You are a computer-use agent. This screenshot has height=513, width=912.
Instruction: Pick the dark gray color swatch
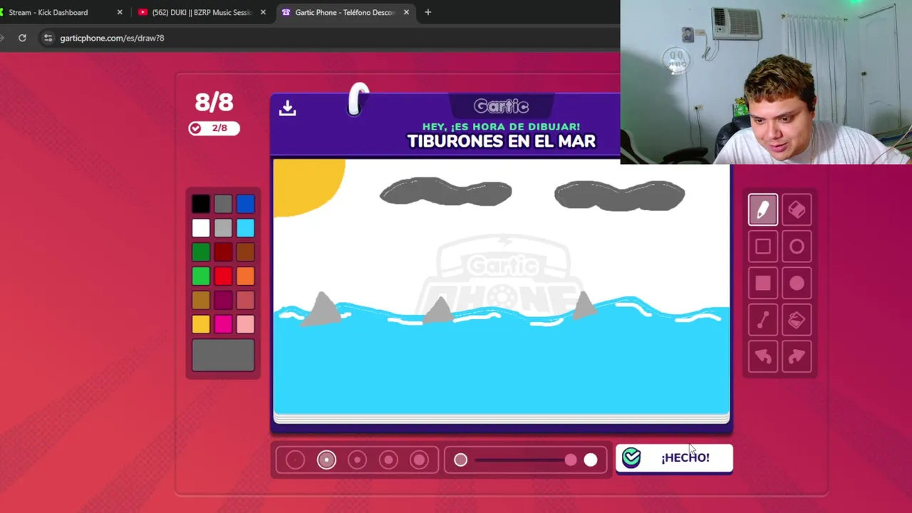click(x=223, y=204)
